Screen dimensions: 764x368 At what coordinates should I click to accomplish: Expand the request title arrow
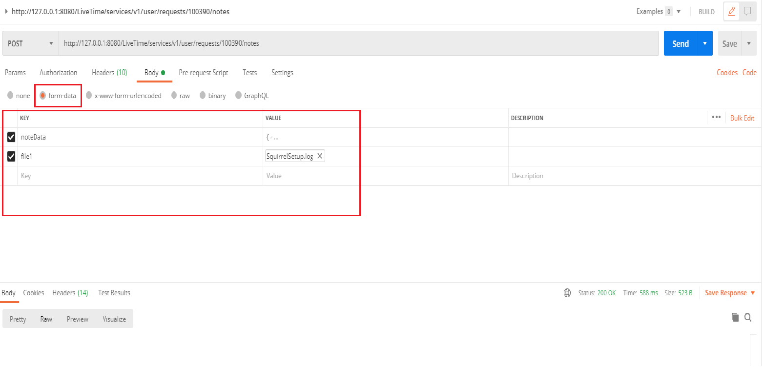coord(6,11)
